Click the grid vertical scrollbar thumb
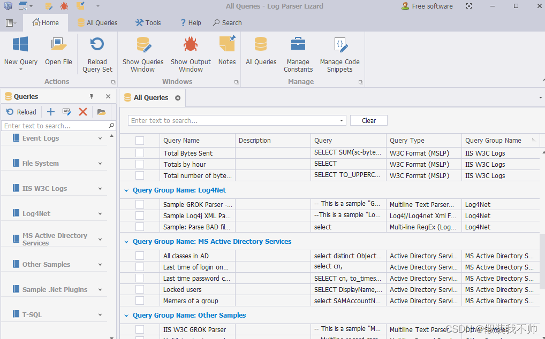This screenshot has width=545, height=339. [542, 261]
